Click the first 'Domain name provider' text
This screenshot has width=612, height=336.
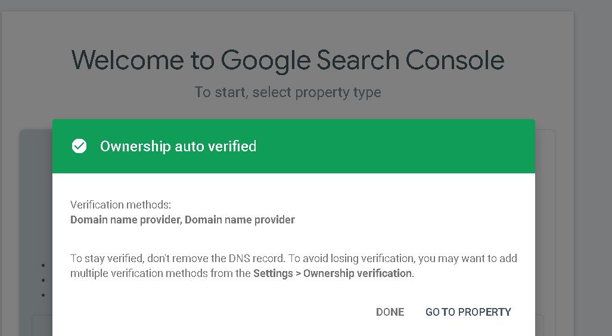click(125, 220)
